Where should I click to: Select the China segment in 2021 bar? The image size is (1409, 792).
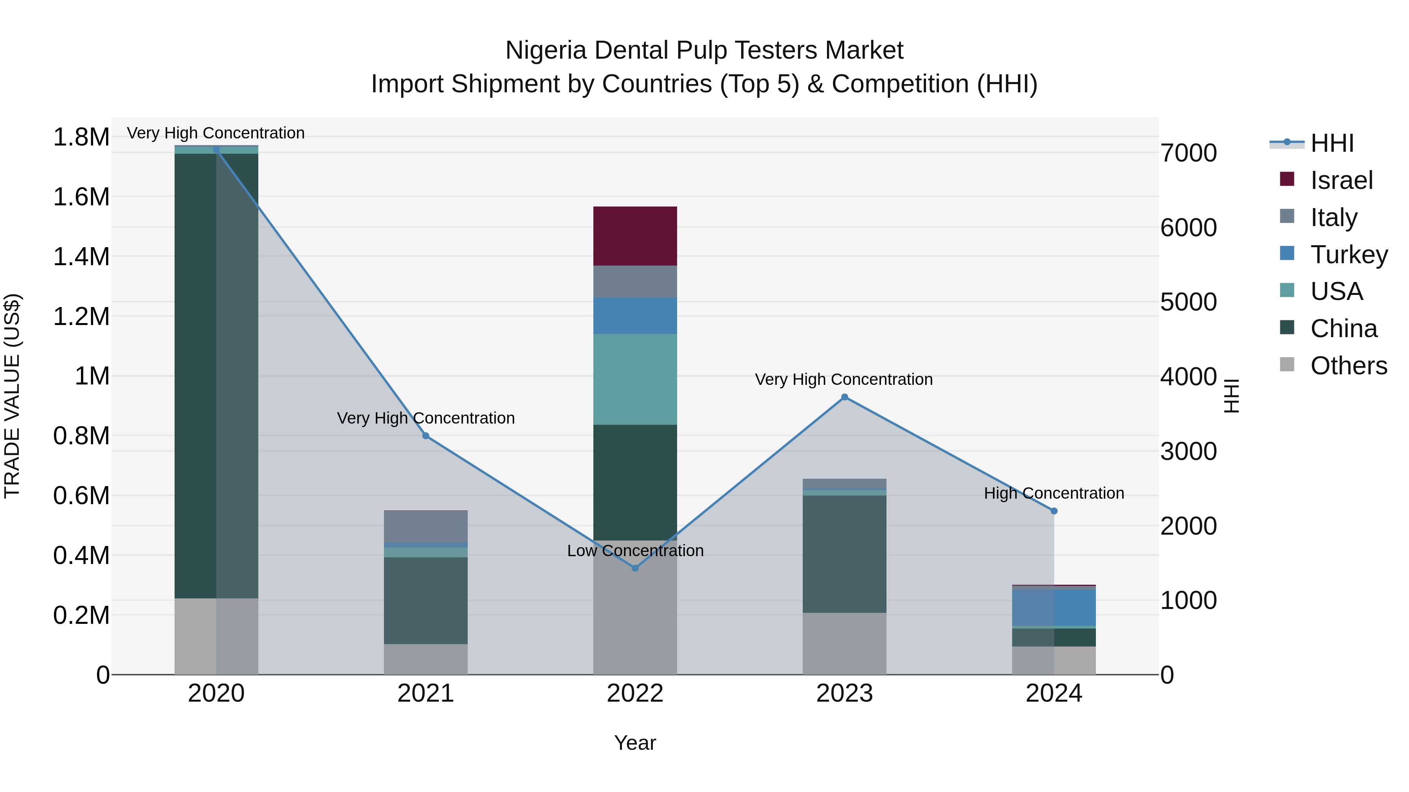(425, 601)
